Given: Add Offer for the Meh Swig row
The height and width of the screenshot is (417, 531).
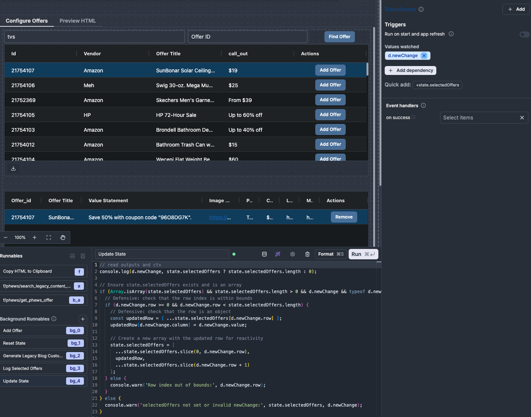Looking at the screenshot, I should click(330, 85).
